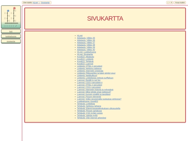This screenshot has height=141, width=188.
Task: Open HLnet: Sivukartta list link
Action: (85, 54)
